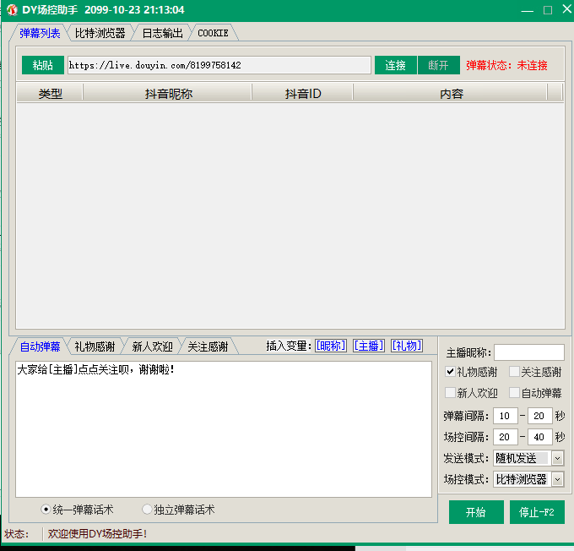
Task: Select the 关注感谢 tab
Action: 208,346
